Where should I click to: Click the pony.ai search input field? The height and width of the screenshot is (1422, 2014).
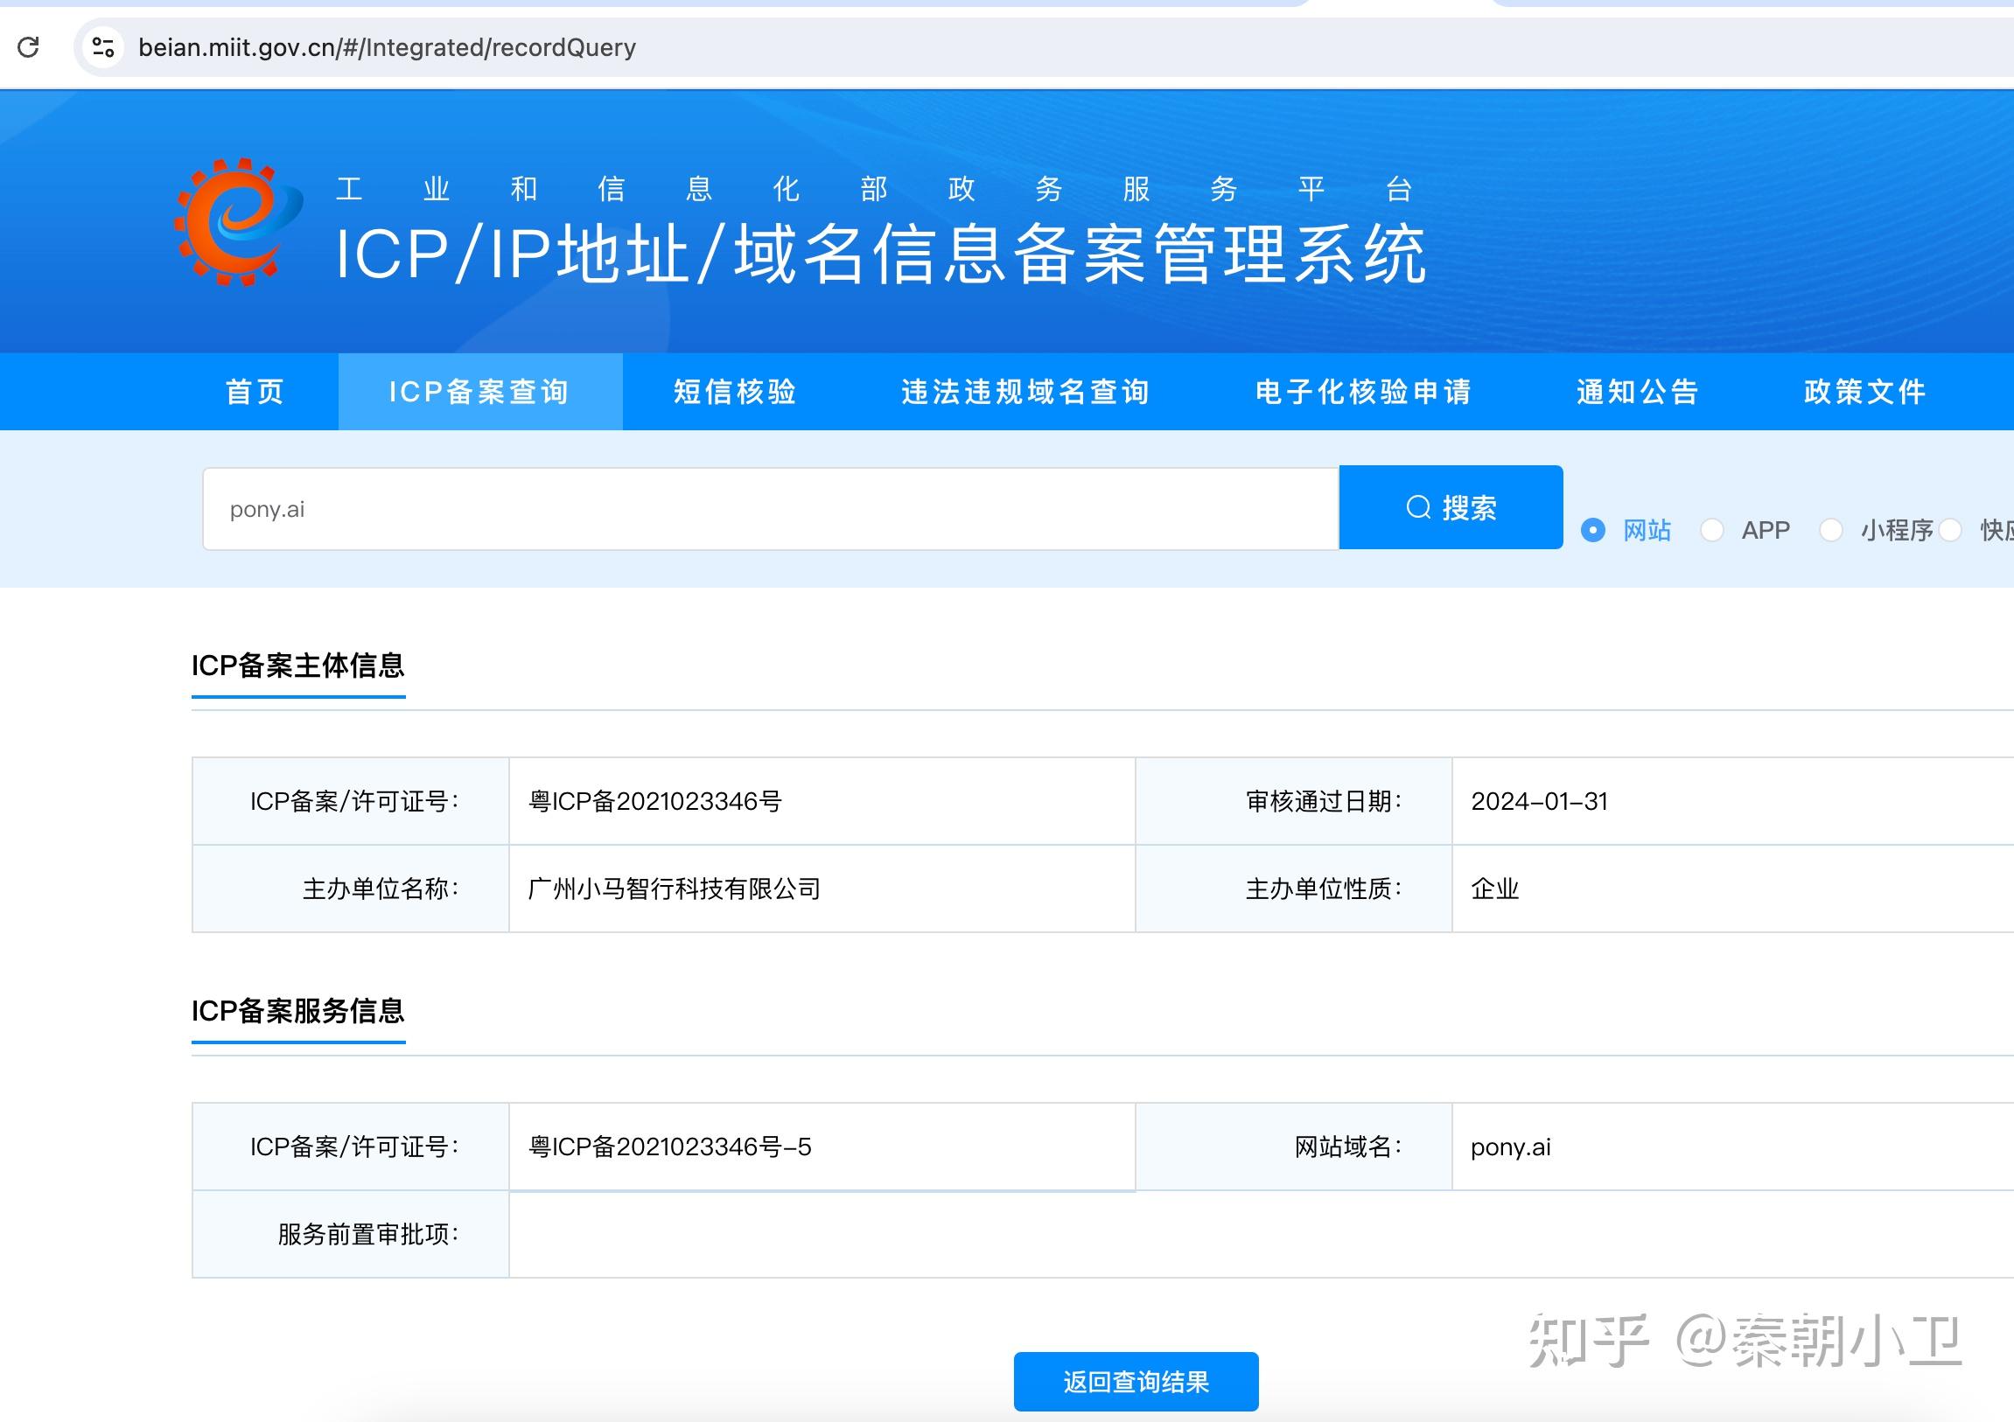(768, 509)
